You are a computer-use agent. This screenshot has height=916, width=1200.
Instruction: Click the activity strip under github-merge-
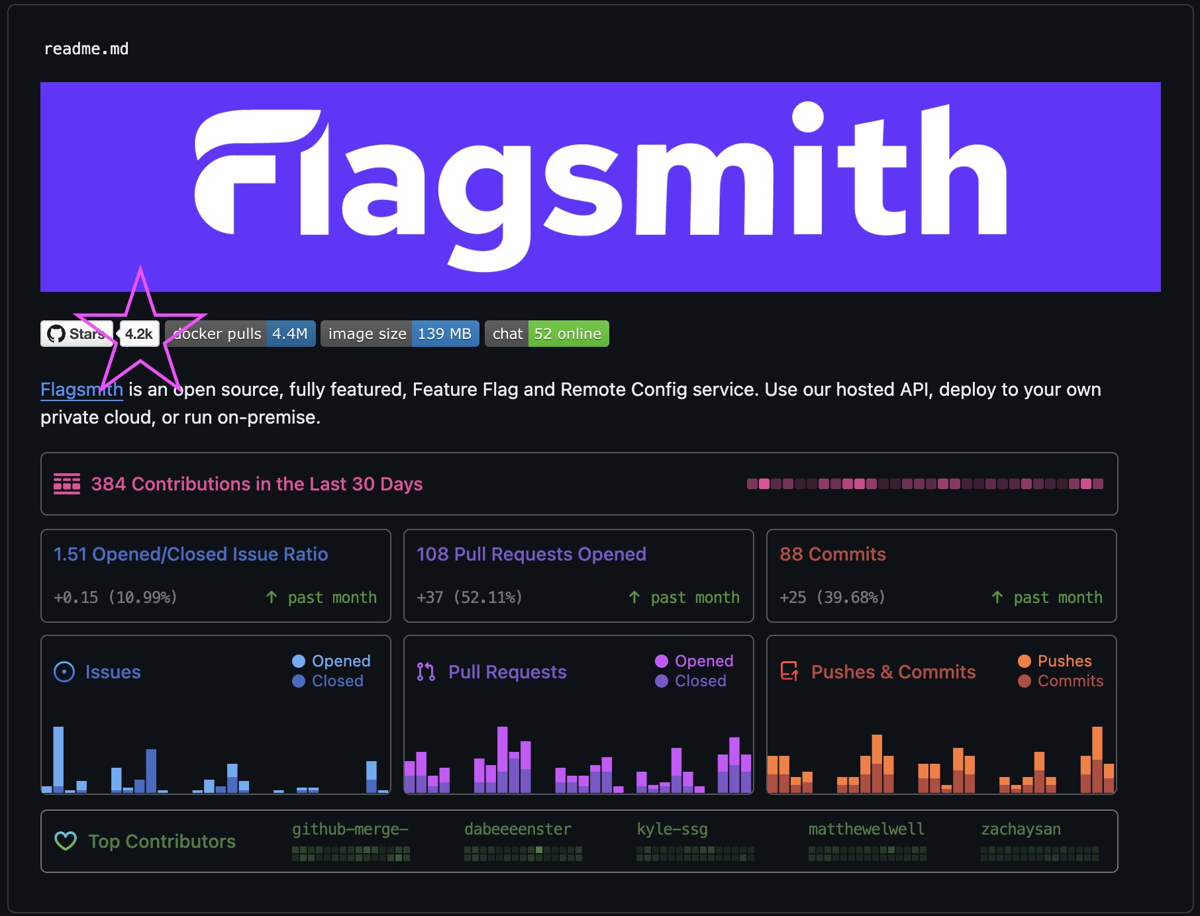click(x=351, y=854)
